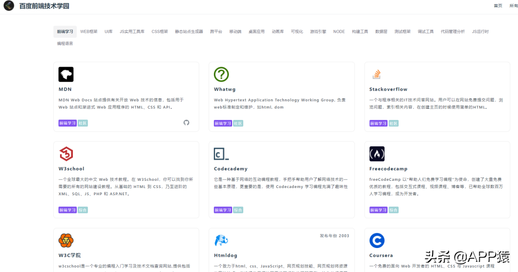Click the site logo in header
518x272 pixels.
point(9,6)
